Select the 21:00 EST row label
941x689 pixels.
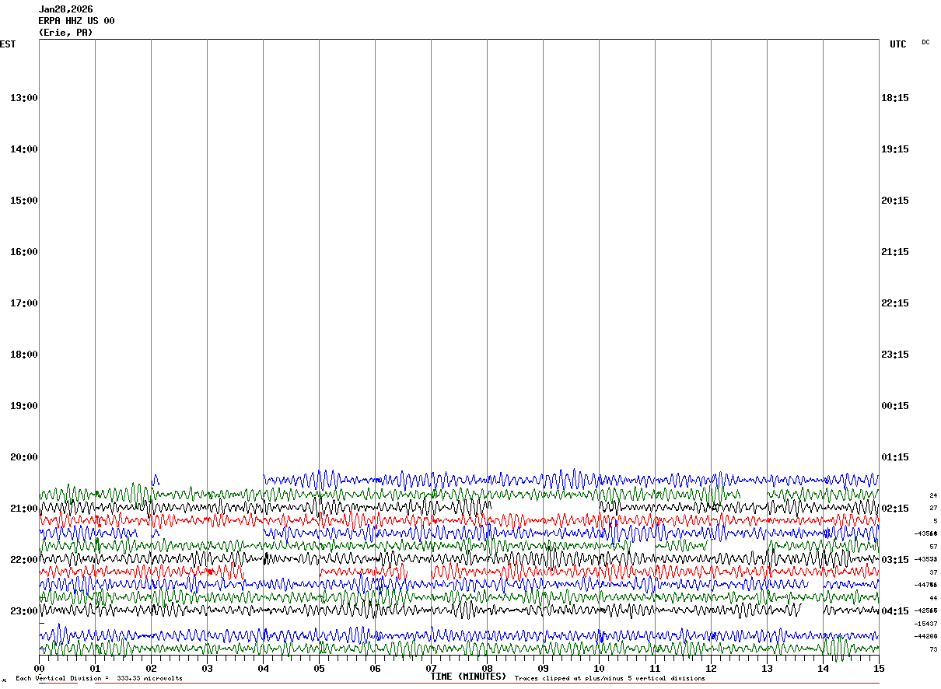click(24, 509)
